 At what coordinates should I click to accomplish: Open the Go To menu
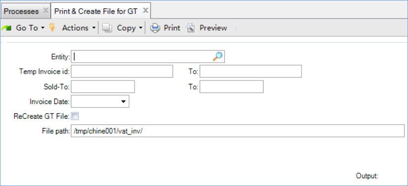point(27,28)
